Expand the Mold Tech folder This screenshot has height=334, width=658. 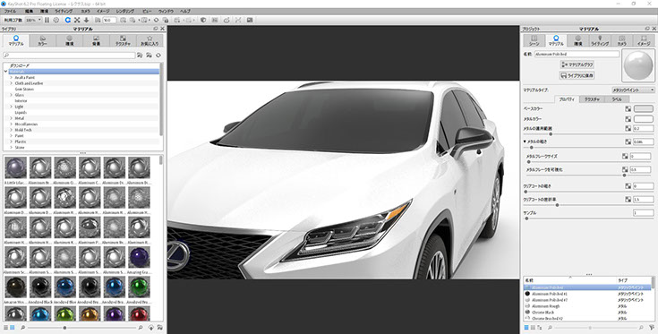12,130
